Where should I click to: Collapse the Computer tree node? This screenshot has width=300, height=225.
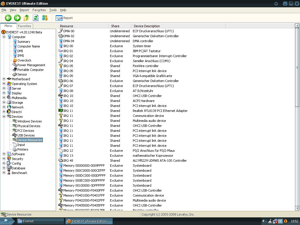click(x=4, y=37)
